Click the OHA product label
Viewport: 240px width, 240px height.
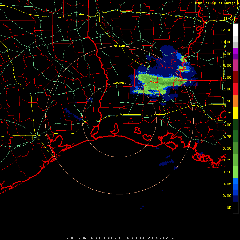point(234,16)
